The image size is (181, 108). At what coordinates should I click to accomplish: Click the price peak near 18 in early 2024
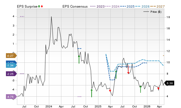[x=51, y=17]
